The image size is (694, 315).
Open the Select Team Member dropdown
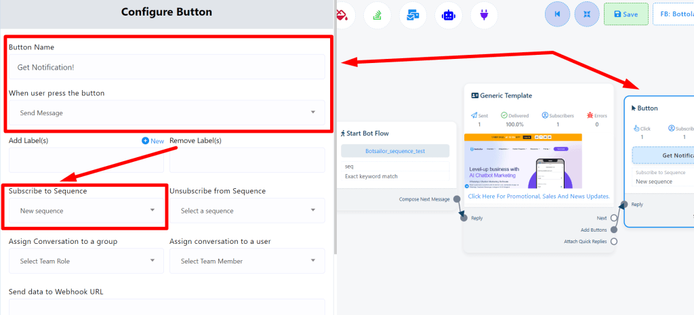247,261
